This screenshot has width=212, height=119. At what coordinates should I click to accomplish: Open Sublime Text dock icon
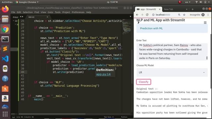pos(5,49)
